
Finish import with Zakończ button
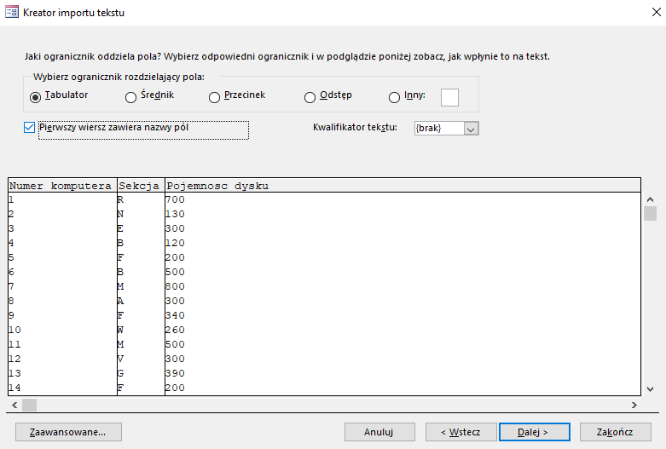tap(616, 432)
